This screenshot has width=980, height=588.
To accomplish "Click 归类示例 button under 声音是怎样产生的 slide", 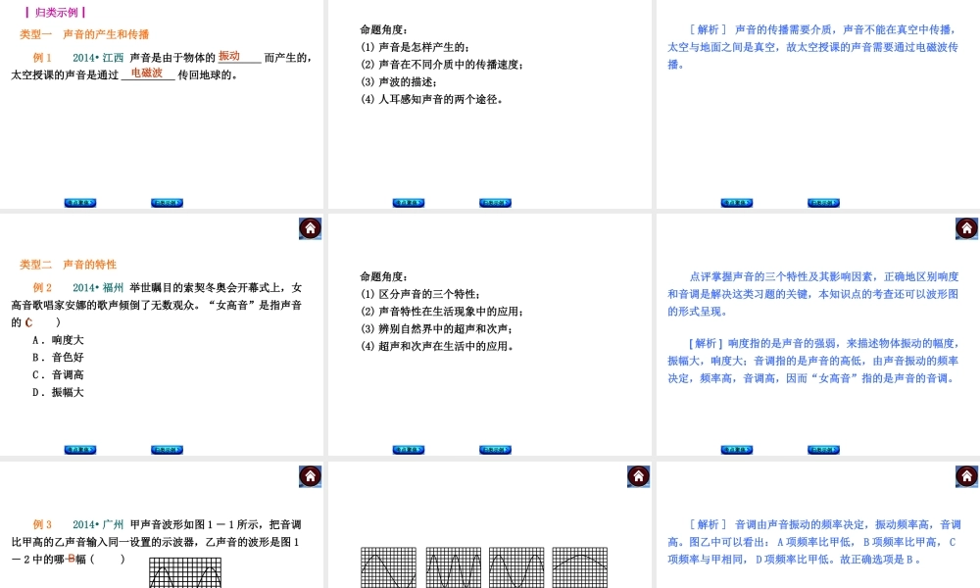I will [x=495, y=203].
